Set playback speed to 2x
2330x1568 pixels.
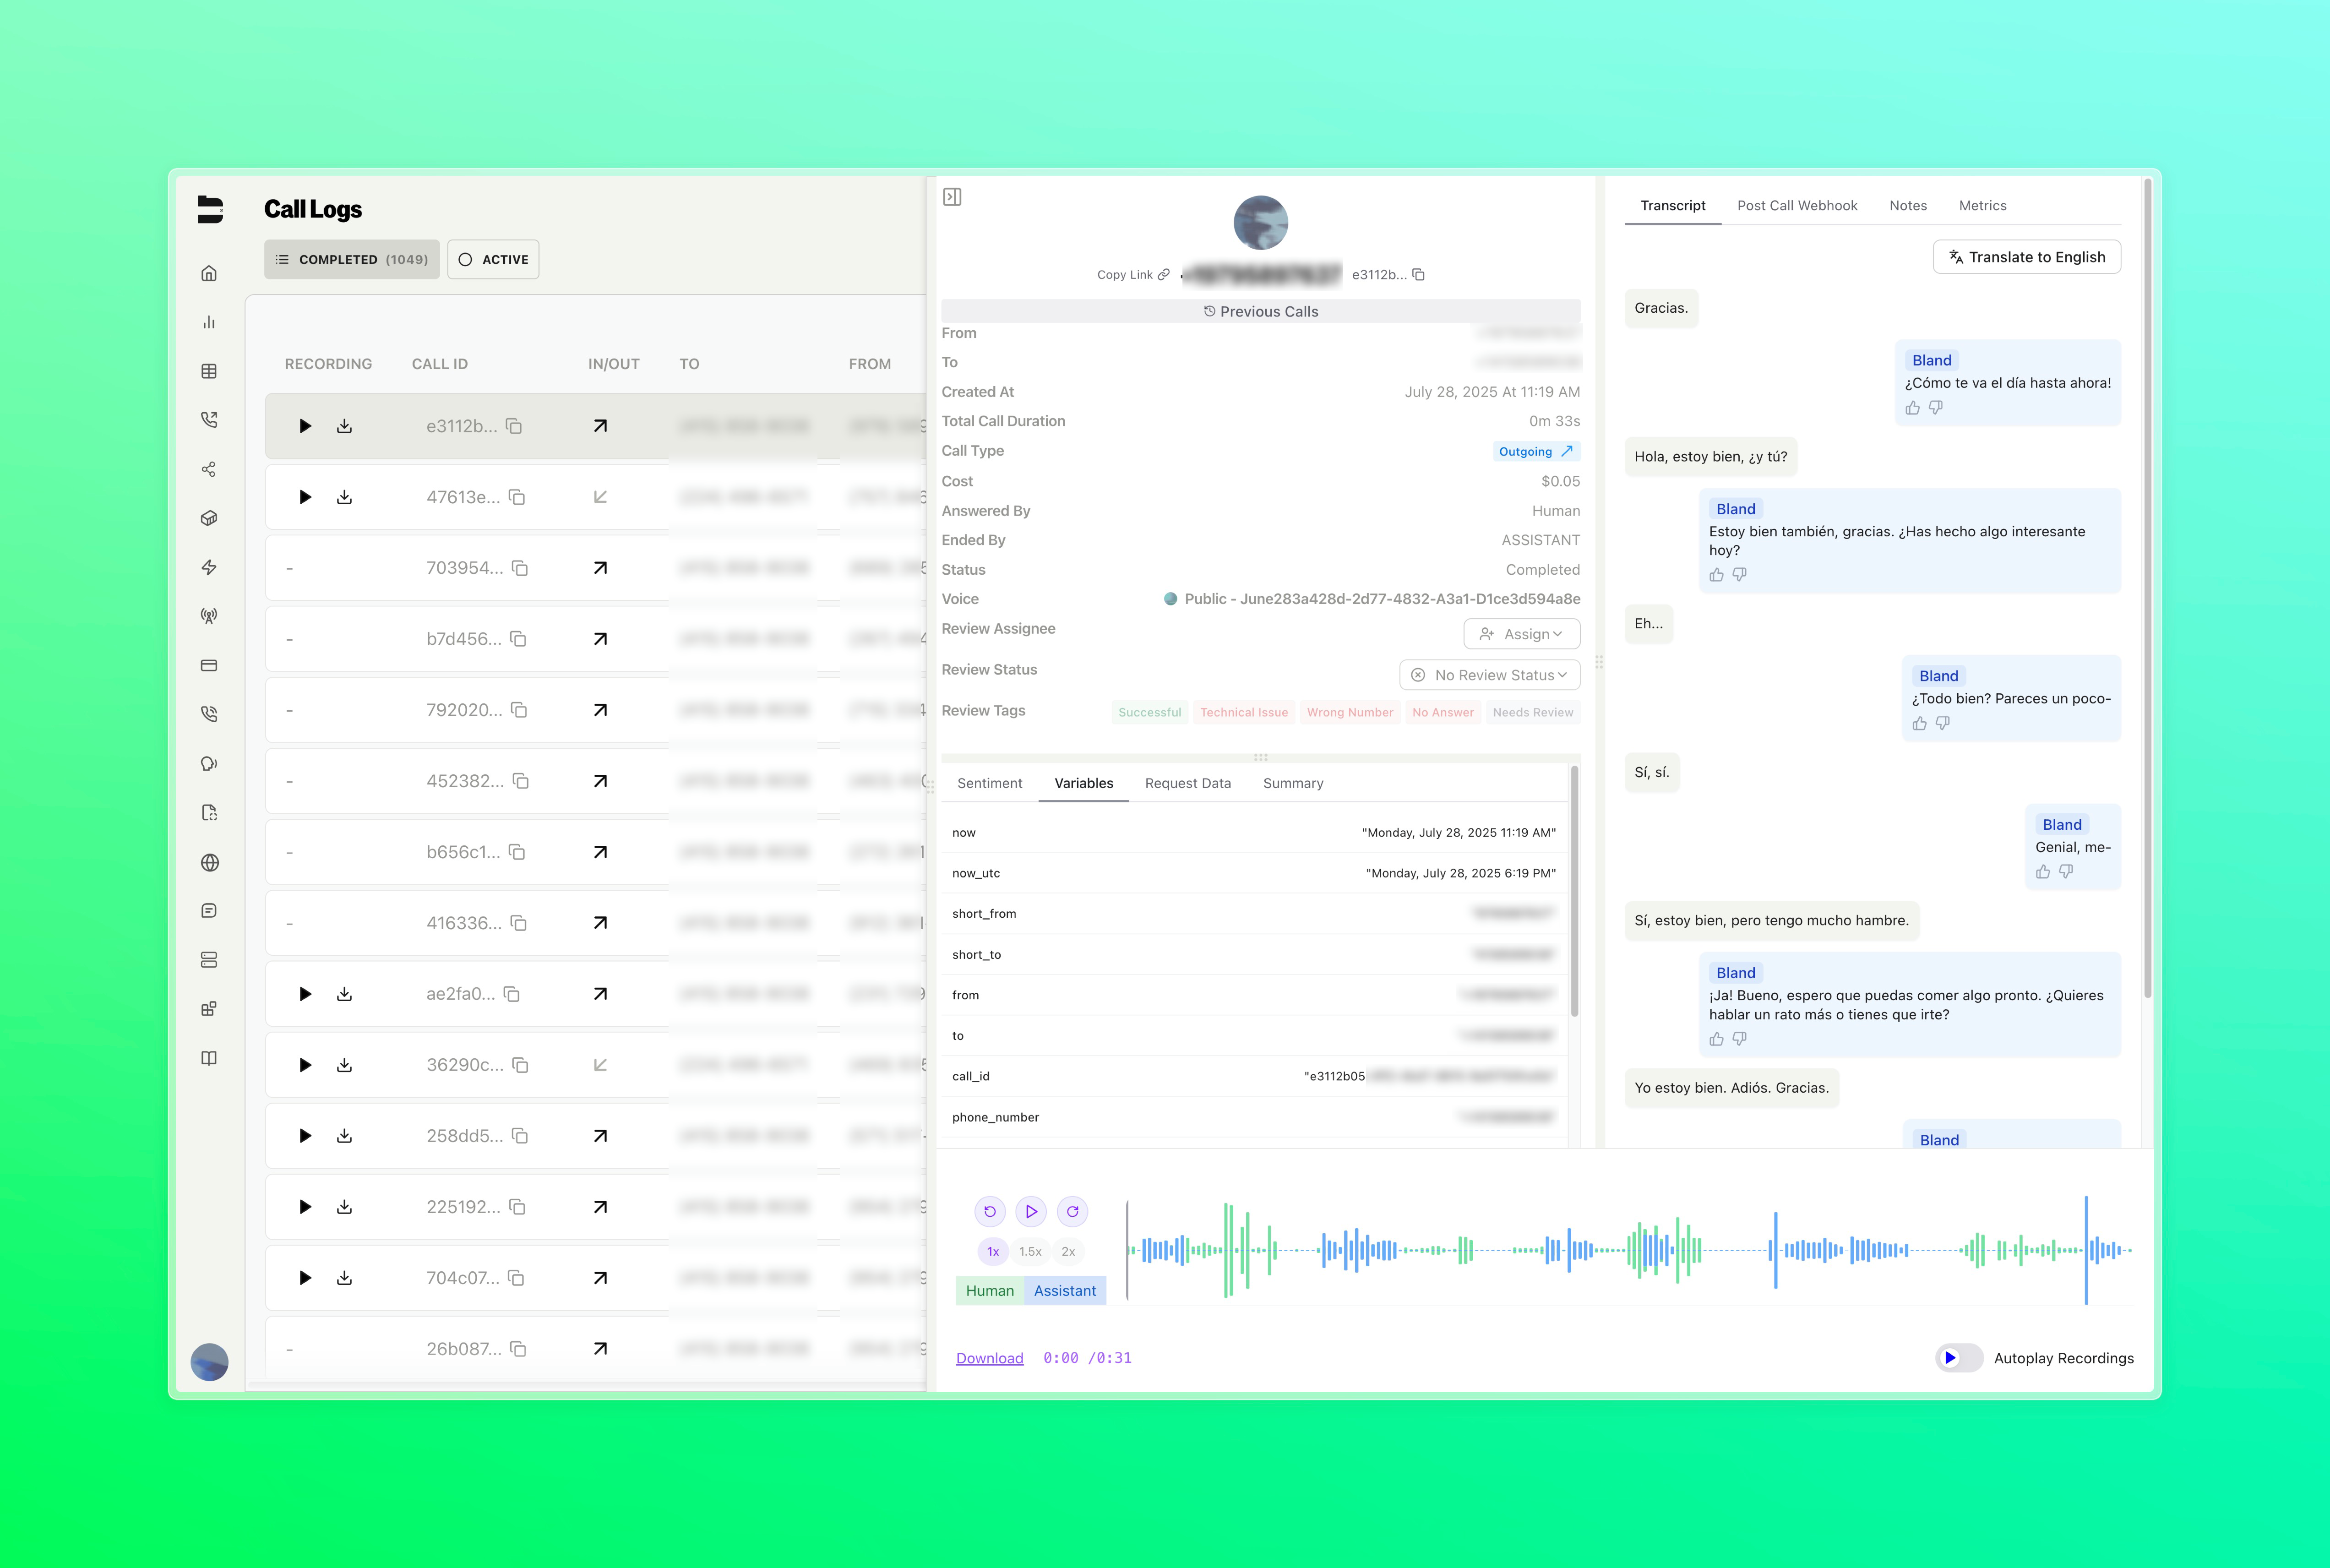1068,1251
